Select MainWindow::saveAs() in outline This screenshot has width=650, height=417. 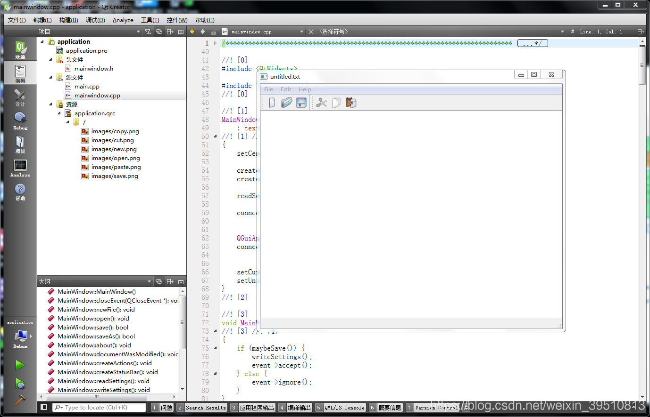click(x=96, y=336)
